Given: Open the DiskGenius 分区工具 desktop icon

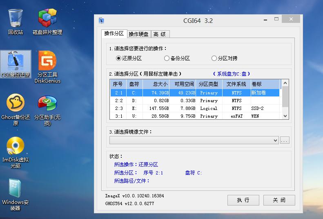Looking at the screenshot, I should coord(47,67).
